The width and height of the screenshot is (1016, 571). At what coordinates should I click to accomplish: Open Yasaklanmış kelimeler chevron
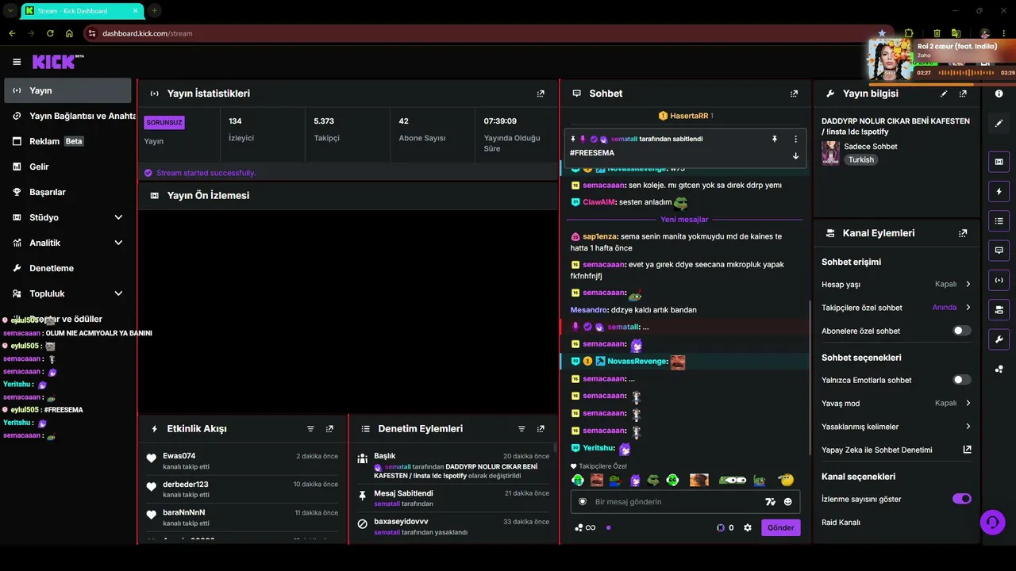tap(968, 427)
